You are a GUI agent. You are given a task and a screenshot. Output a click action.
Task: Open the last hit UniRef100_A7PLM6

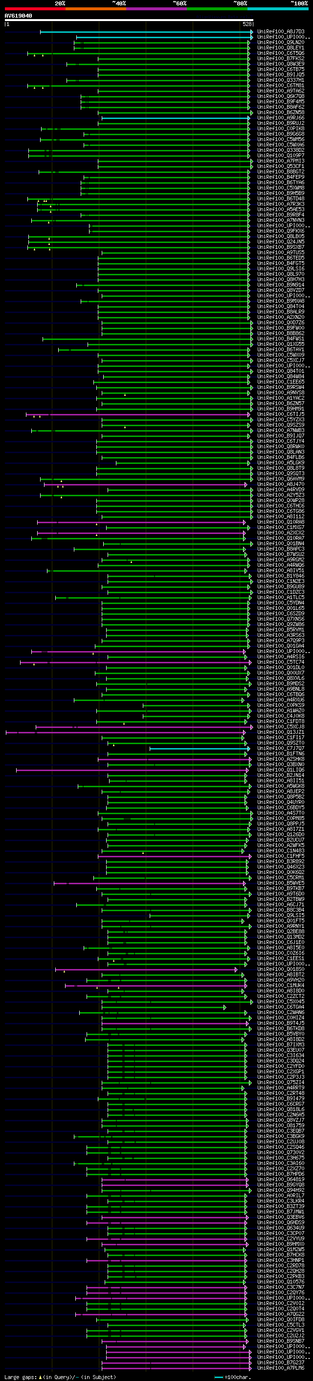point(281,1368)
